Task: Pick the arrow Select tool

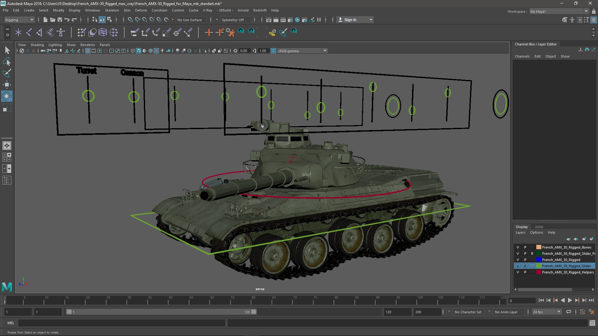Action: (7, 50)
